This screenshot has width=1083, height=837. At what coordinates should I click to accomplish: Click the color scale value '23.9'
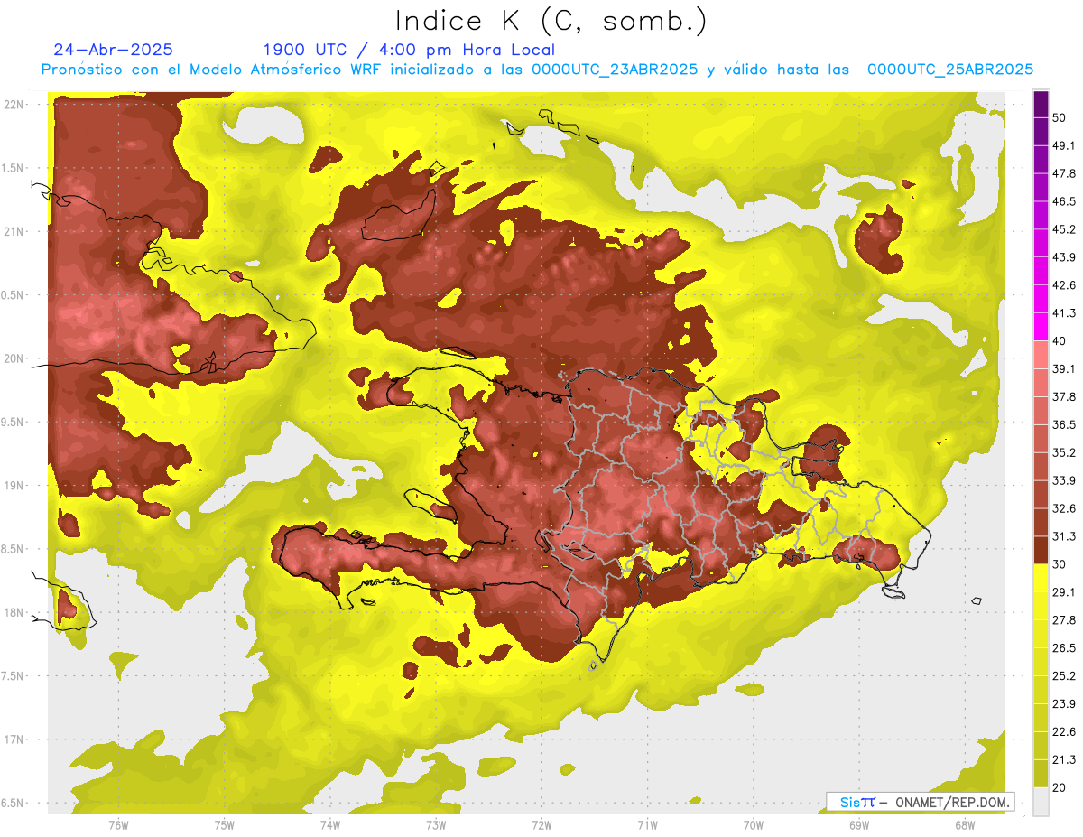(x=1064, y=703)
